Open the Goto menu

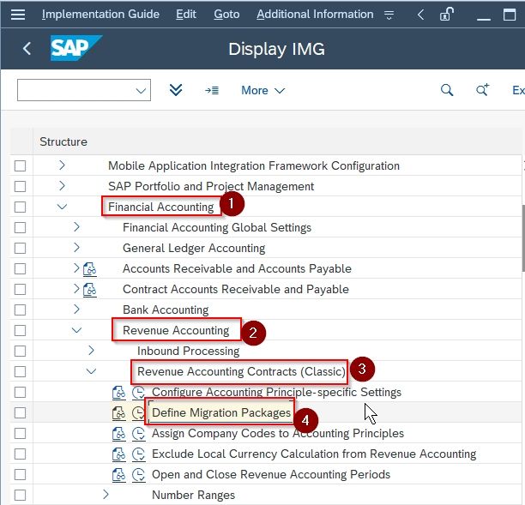[226, 15]
